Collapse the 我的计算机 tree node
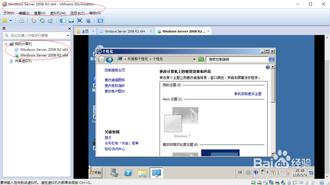 tap(6, 44)
